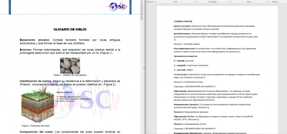Click the Word term 'Образование:' paragraph start
Viewport: 287px width, 134px height.
180,91
